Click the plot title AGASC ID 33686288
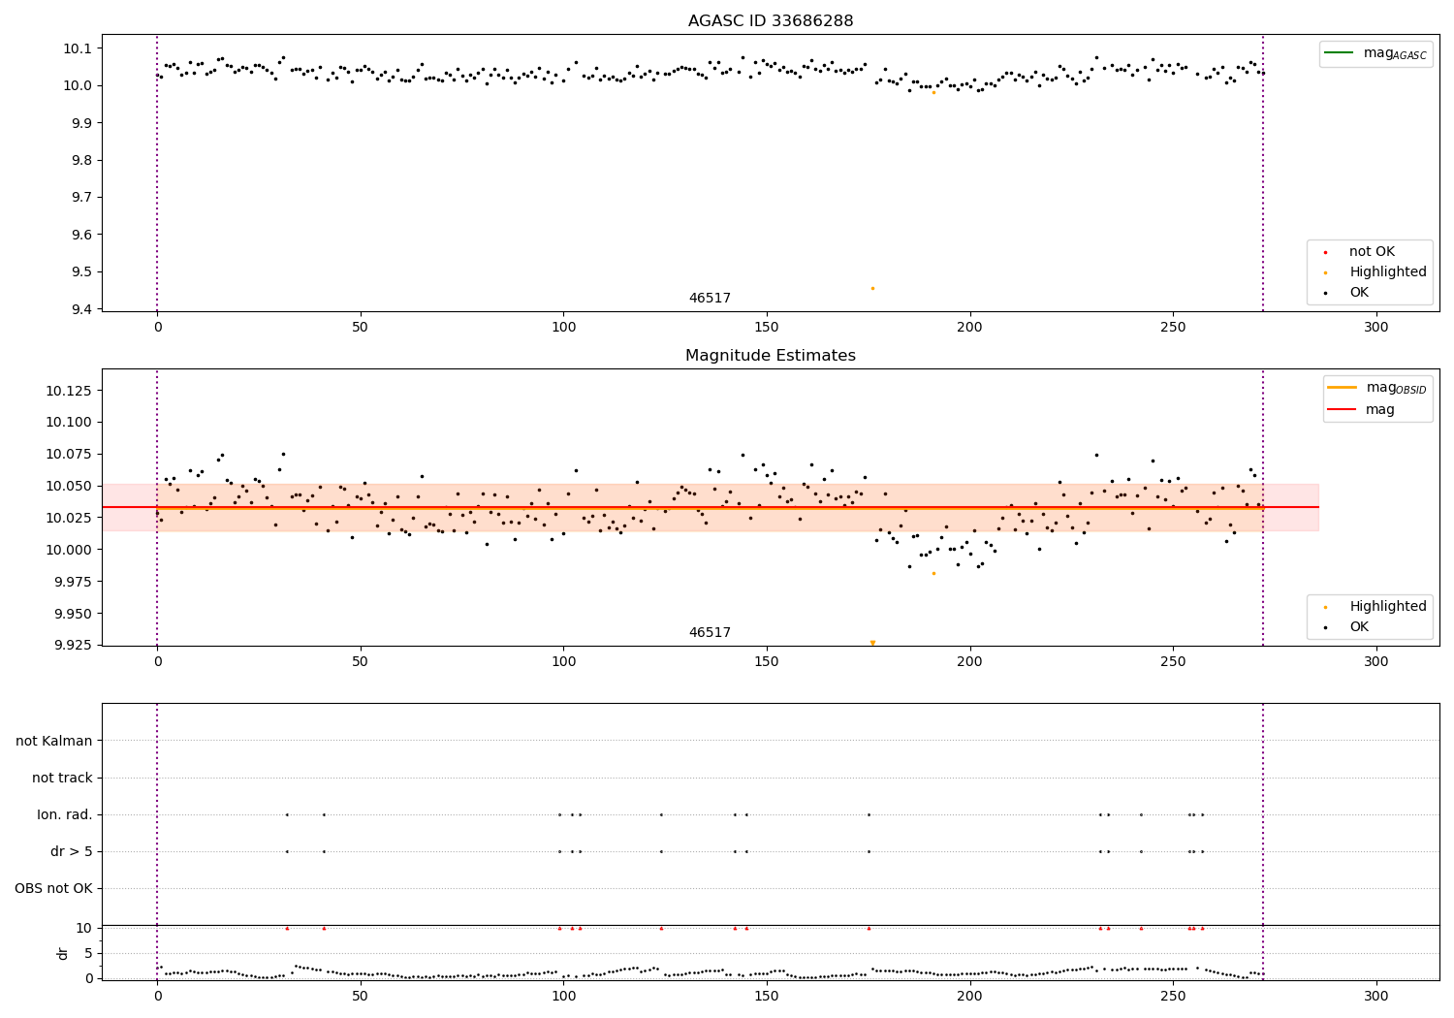This screenshot has width=1454, height=1018. point(771,21)
